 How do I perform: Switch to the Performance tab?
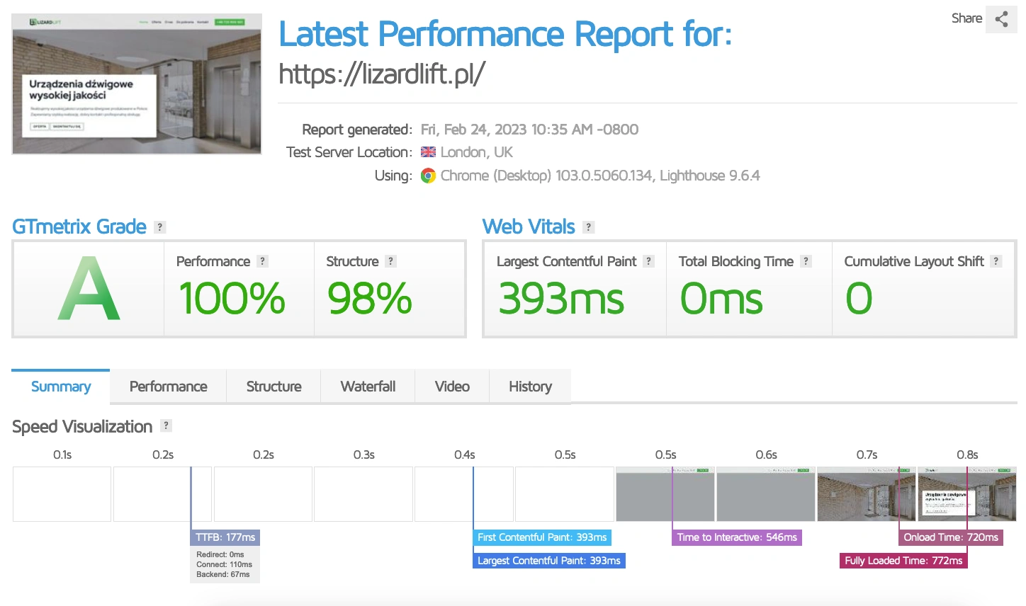(168, 387)
